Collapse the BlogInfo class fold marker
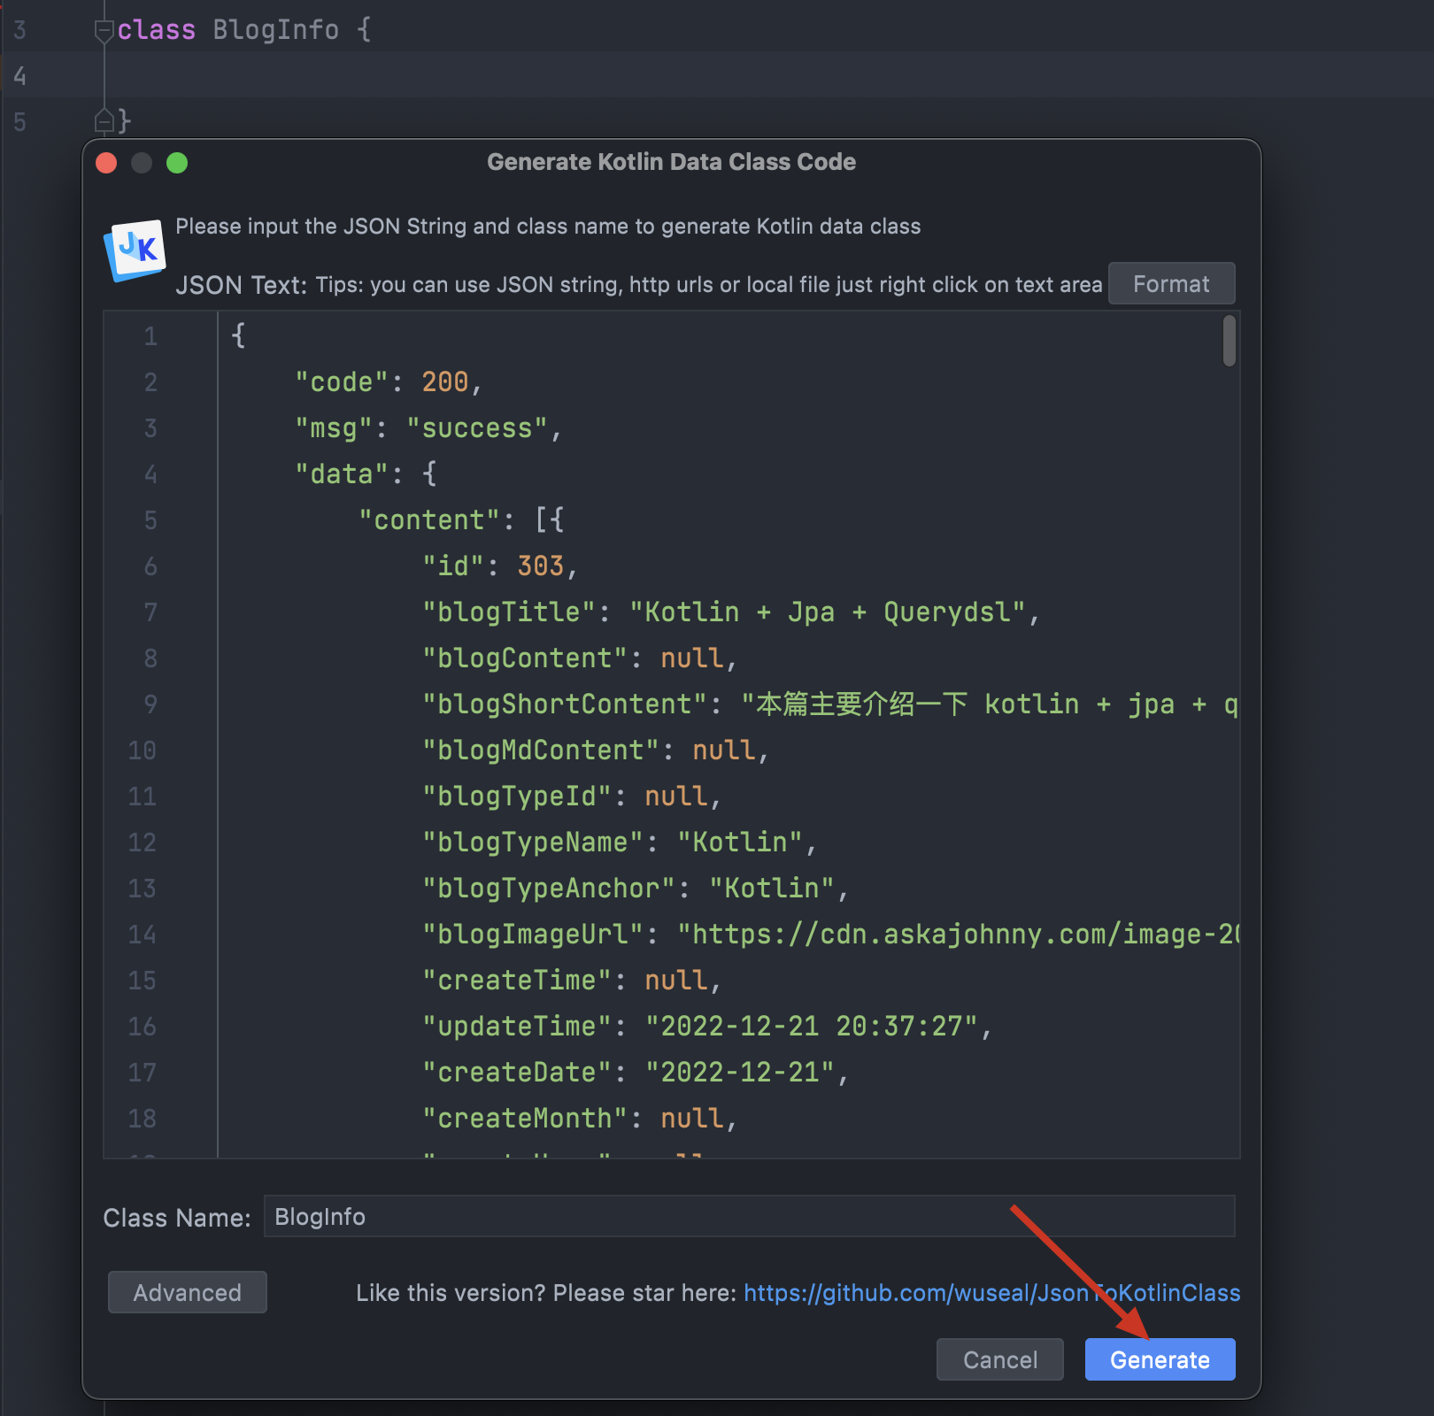The image size is (1434, 1416). point(104,31)
